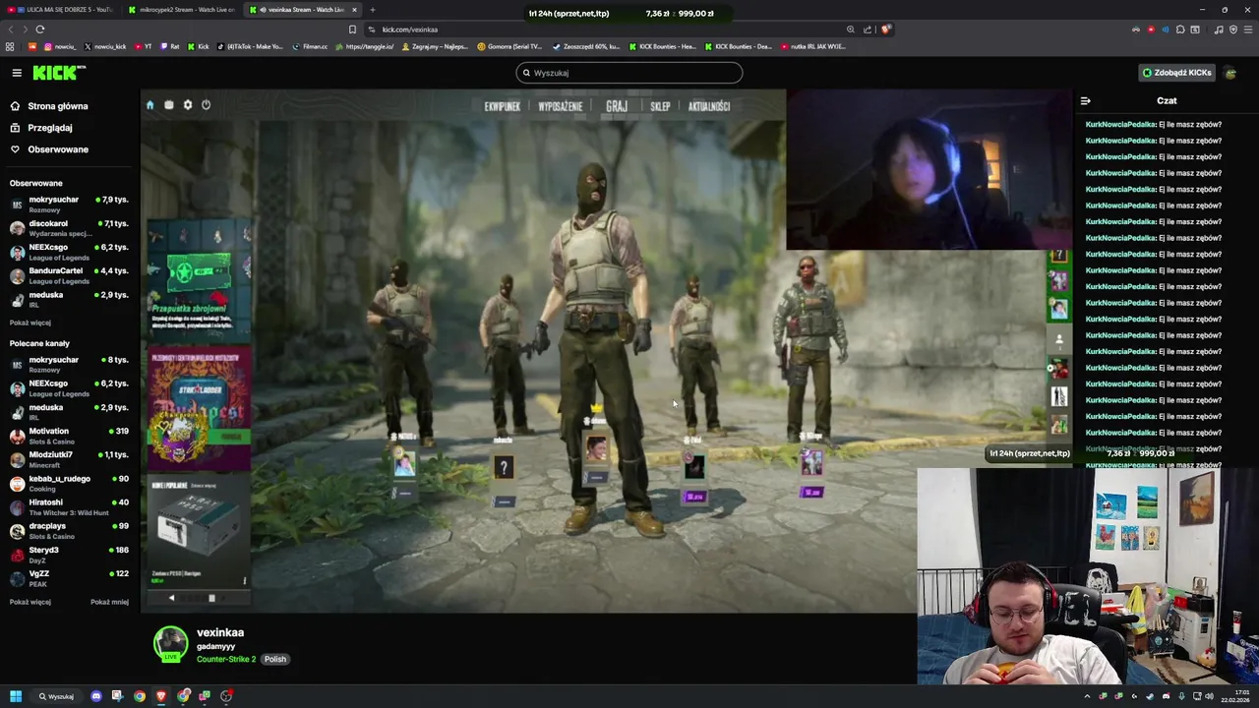
Task: Go to Strona główna in sidebar
Action: [x=58, y=106]
